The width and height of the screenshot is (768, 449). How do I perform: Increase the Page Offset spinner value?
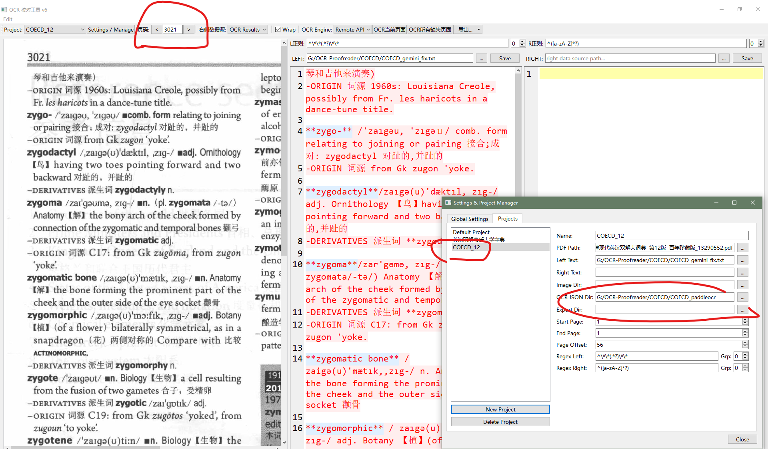point(745,343)
